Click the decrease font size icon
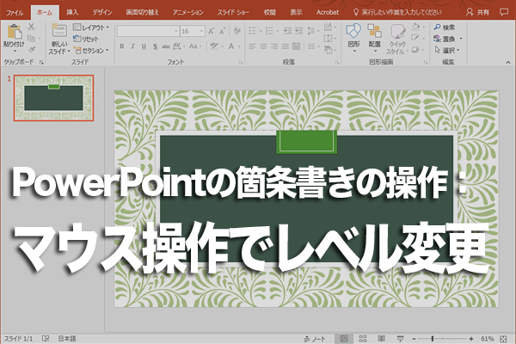 223,31
